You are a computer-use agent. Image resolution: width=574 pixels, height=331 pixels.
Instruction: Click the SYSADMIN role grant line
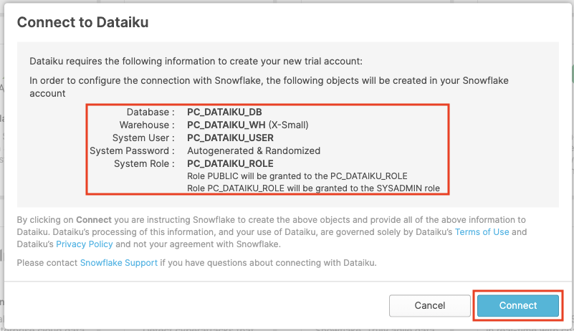pos(317,188)
